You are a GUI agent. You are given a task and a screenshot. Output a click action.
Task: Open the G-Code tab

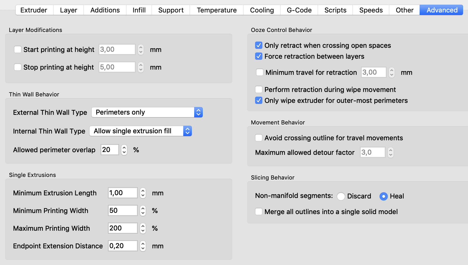[x=299, y=10]
